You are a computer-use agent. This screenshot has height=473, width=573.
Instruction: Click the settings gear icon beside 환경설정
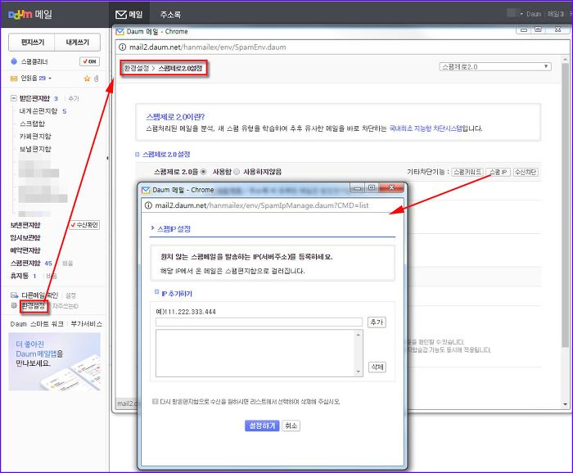click(x=14, y=305)
